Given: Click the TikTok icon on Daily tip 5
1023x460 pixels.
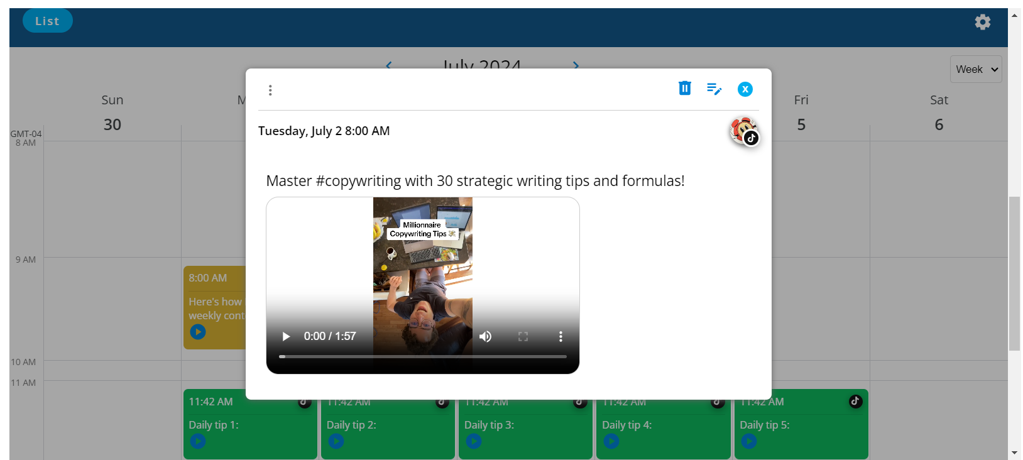Looking at the screenshot, I should (x=855, y=402).
